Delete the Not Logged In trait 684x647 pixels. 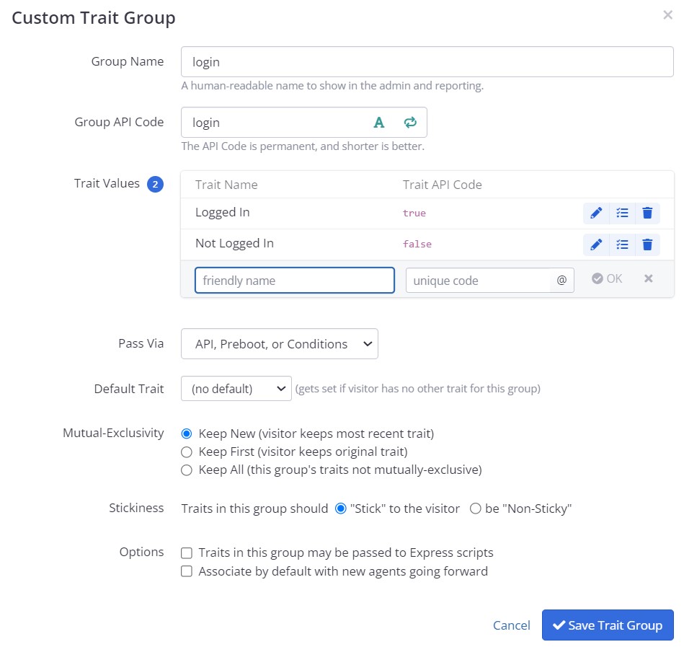[x=647, y=245]
